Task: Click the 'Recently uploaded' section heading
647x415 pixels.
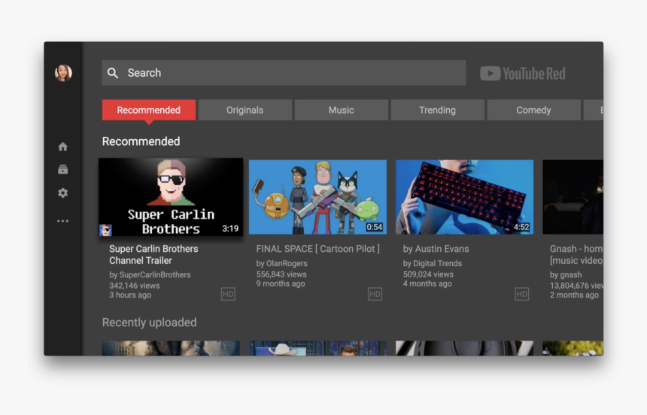Action: [150, 323]
